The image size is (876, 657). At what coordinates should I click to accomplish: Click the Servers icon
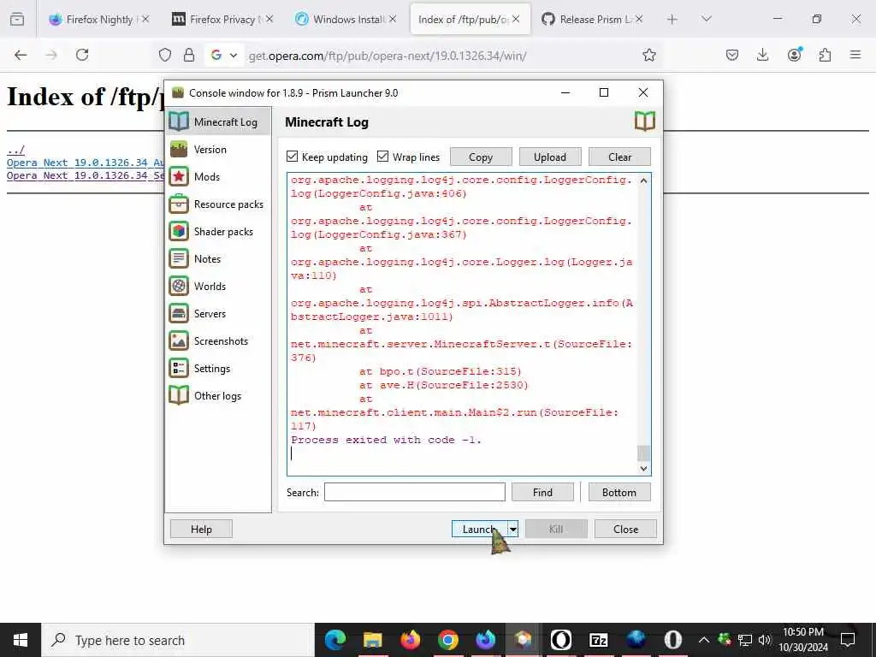coord(179,313)
